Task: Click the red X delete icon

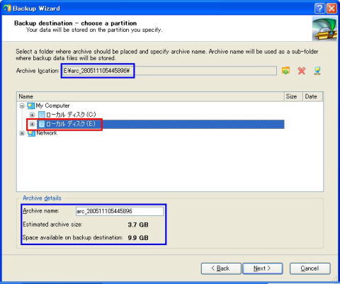Action: tap(302, 71)
